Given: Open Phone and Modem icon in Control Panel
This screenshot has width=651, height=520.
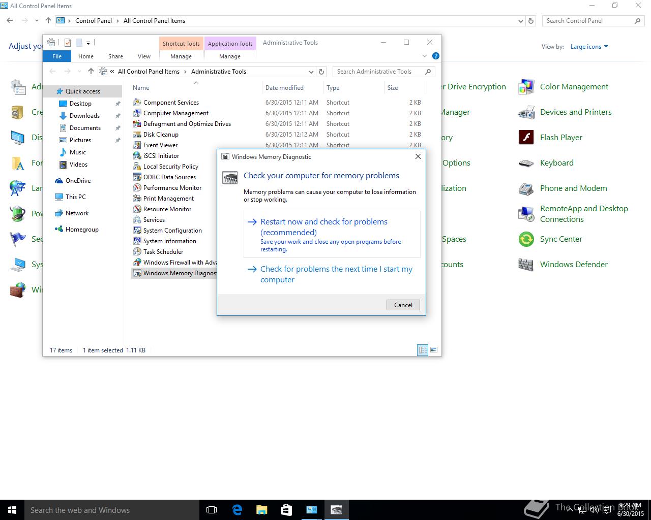Looking at the screenshot, I should point(526,188).
